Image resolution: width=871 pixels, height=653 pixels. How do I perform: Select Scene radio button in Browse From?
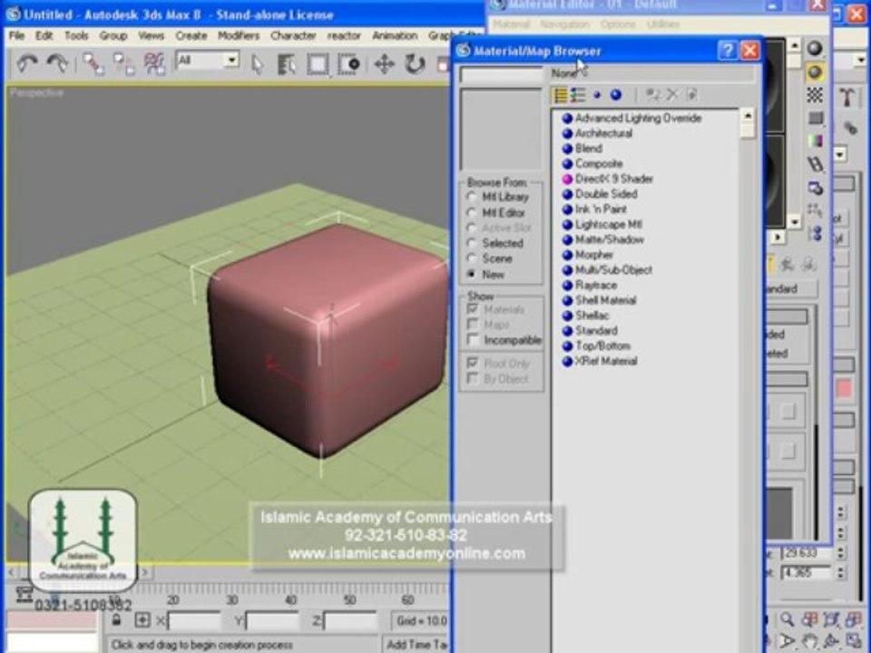(472, 258)
